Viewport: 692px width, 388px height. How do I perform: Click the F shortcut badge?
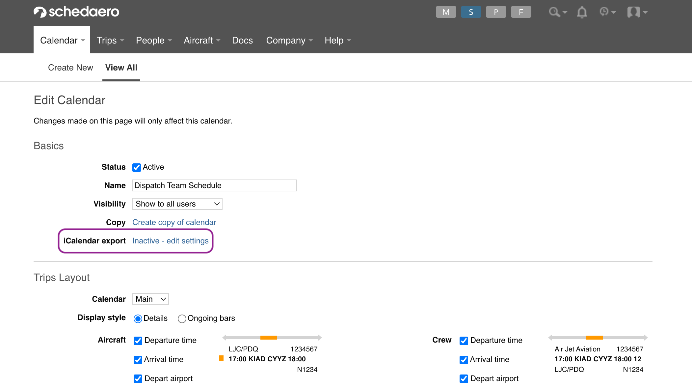(x=521, y=12)
